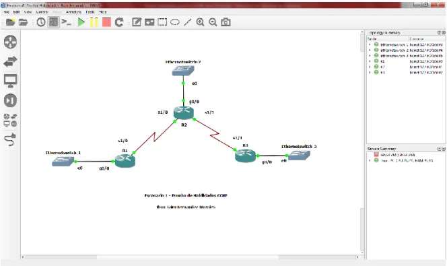
Task: Browse routers in device sidebar
Action: tap(11, 42)
